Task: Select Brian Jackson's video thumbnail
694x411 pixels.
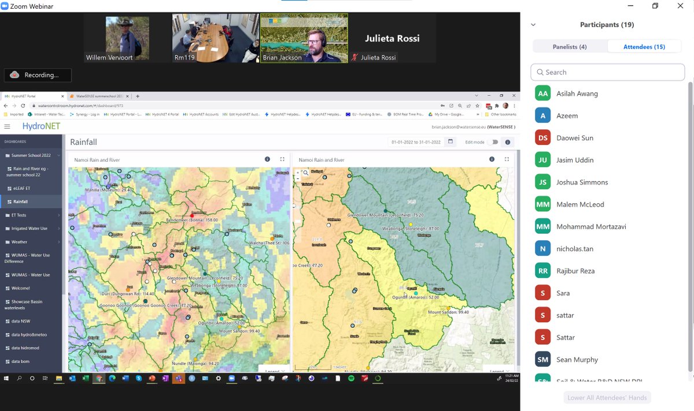Action: (x=304, y=38)
